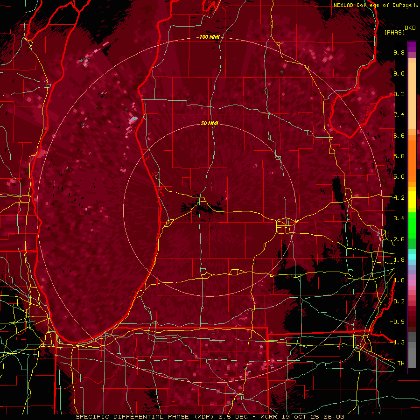Click the cyan segment of the colorbar
This screenshot has width=420, height=420.
(412, 257)
